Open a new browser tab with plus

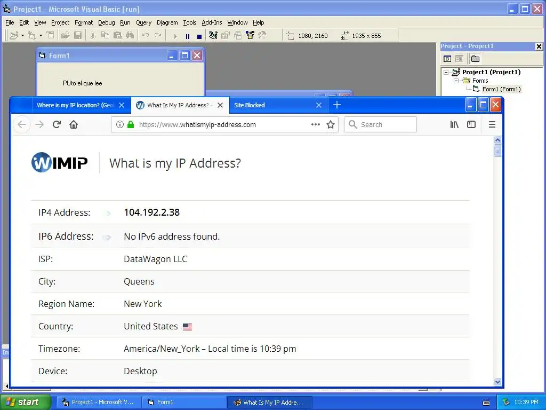click(x=337, y=105)
